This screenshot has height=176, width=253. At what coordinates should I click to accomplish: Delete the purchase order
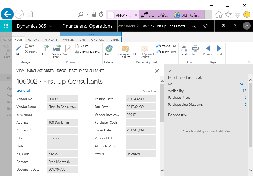(31, 52)
